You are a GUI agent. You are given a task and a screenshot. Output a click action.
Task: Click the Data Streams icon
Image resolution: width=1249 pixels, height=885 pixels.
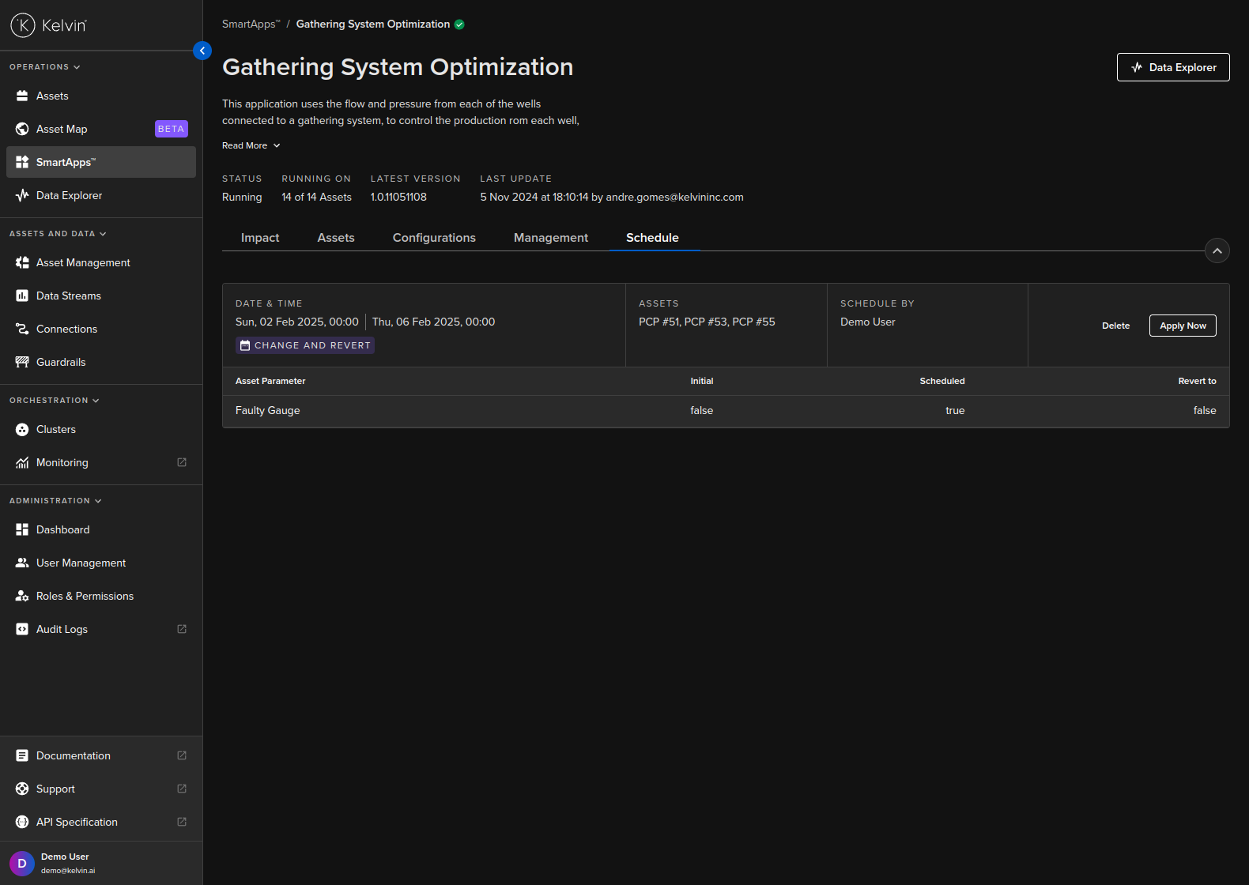pos(22,296)
